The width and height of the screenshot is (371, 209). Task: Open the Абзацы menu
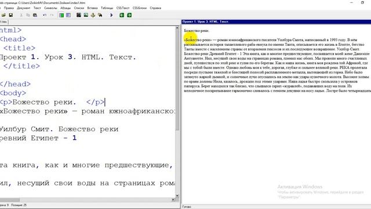click(x=66, y=8)
